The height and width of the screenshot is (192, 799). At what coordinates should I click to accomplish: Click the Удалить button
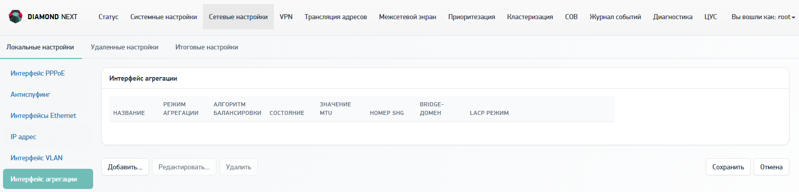click(x=239, y=167)
